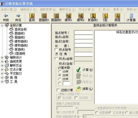This screenshot has width=138, height=118.
Task: Click the 输入加点桩号 input field
Action: click(86, 112)
